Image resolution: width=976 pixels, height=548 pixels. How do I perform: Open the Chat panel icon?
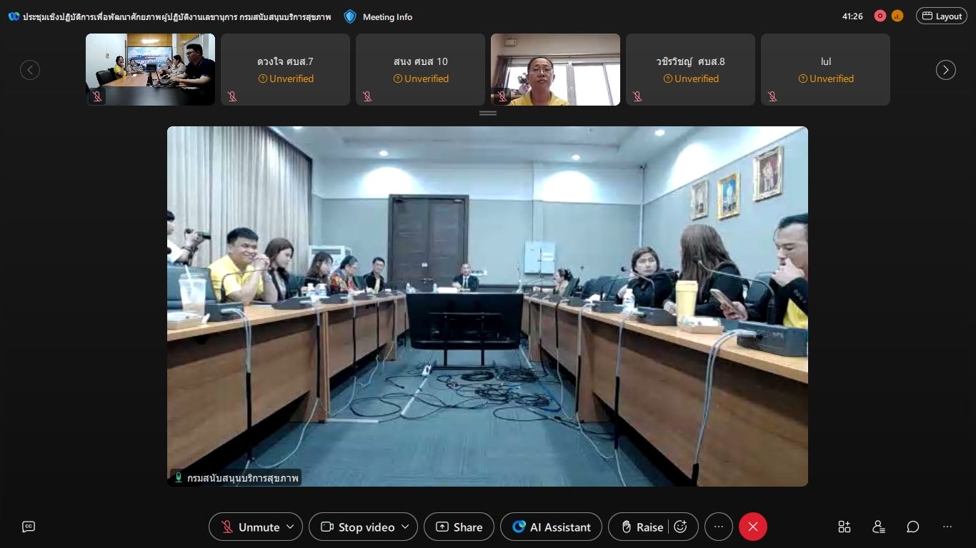tap(912, 527)
